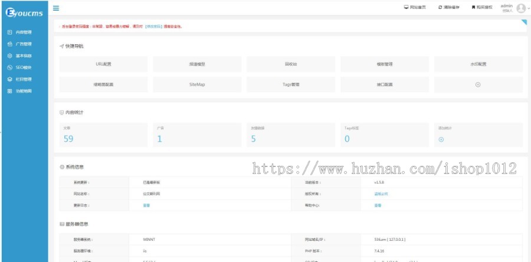Screen dimensions: 531x262
Task: Click the 查看 link for 帮助中心
Action: pos(378,205)
